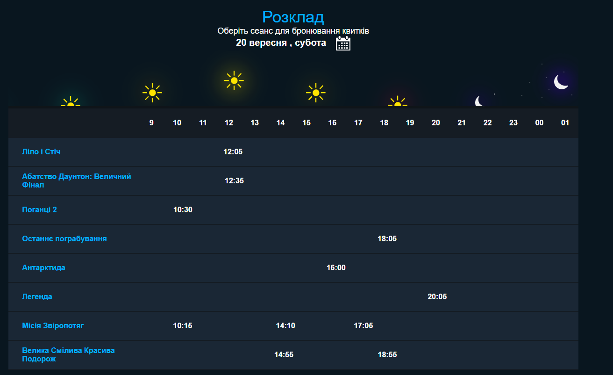
Task: Click the sunrise sun icon at far left
Action: [71, 103]
